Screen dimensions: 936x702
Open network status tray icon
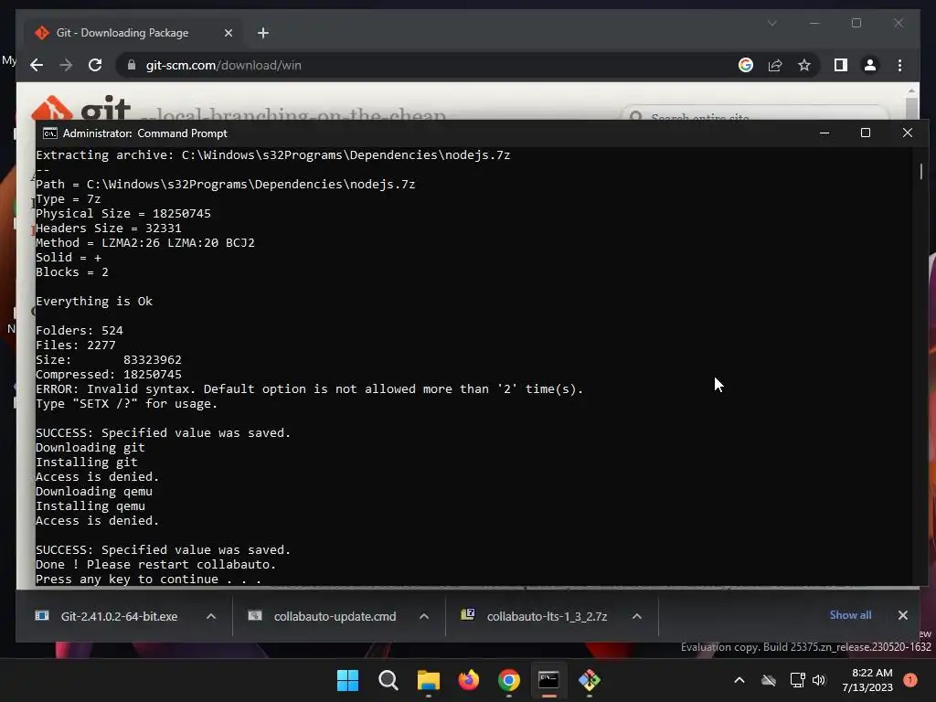(x=797, y=680)
